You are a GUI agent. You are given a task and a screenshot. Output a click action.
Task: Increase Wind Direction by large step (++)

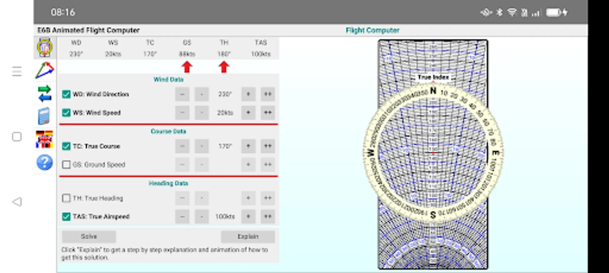[x=268, y=94]
